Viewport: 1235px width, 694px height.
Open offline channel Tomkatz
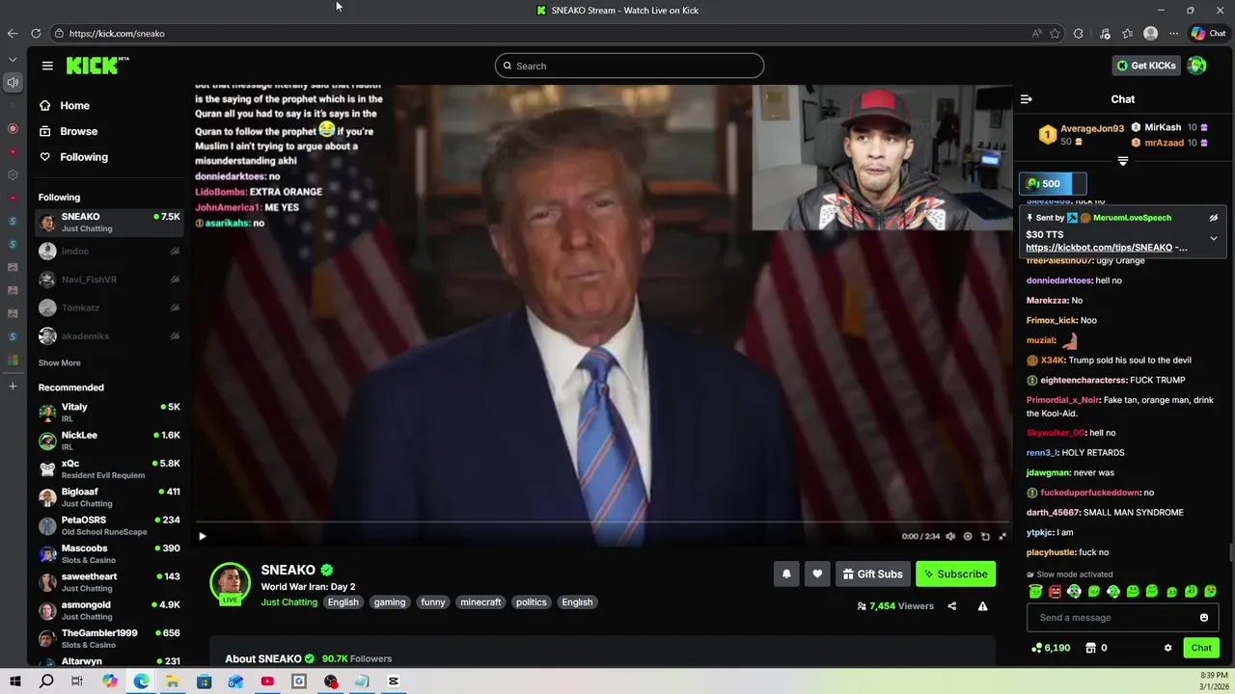pos(108,307)
